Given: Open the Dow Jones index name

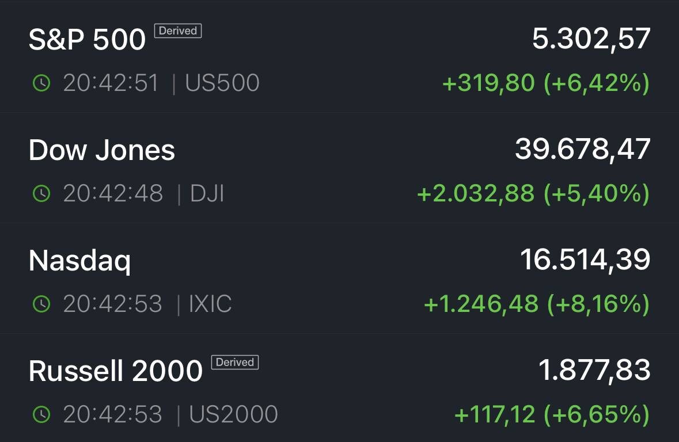Looking at the screenshot, I should 102,150.
